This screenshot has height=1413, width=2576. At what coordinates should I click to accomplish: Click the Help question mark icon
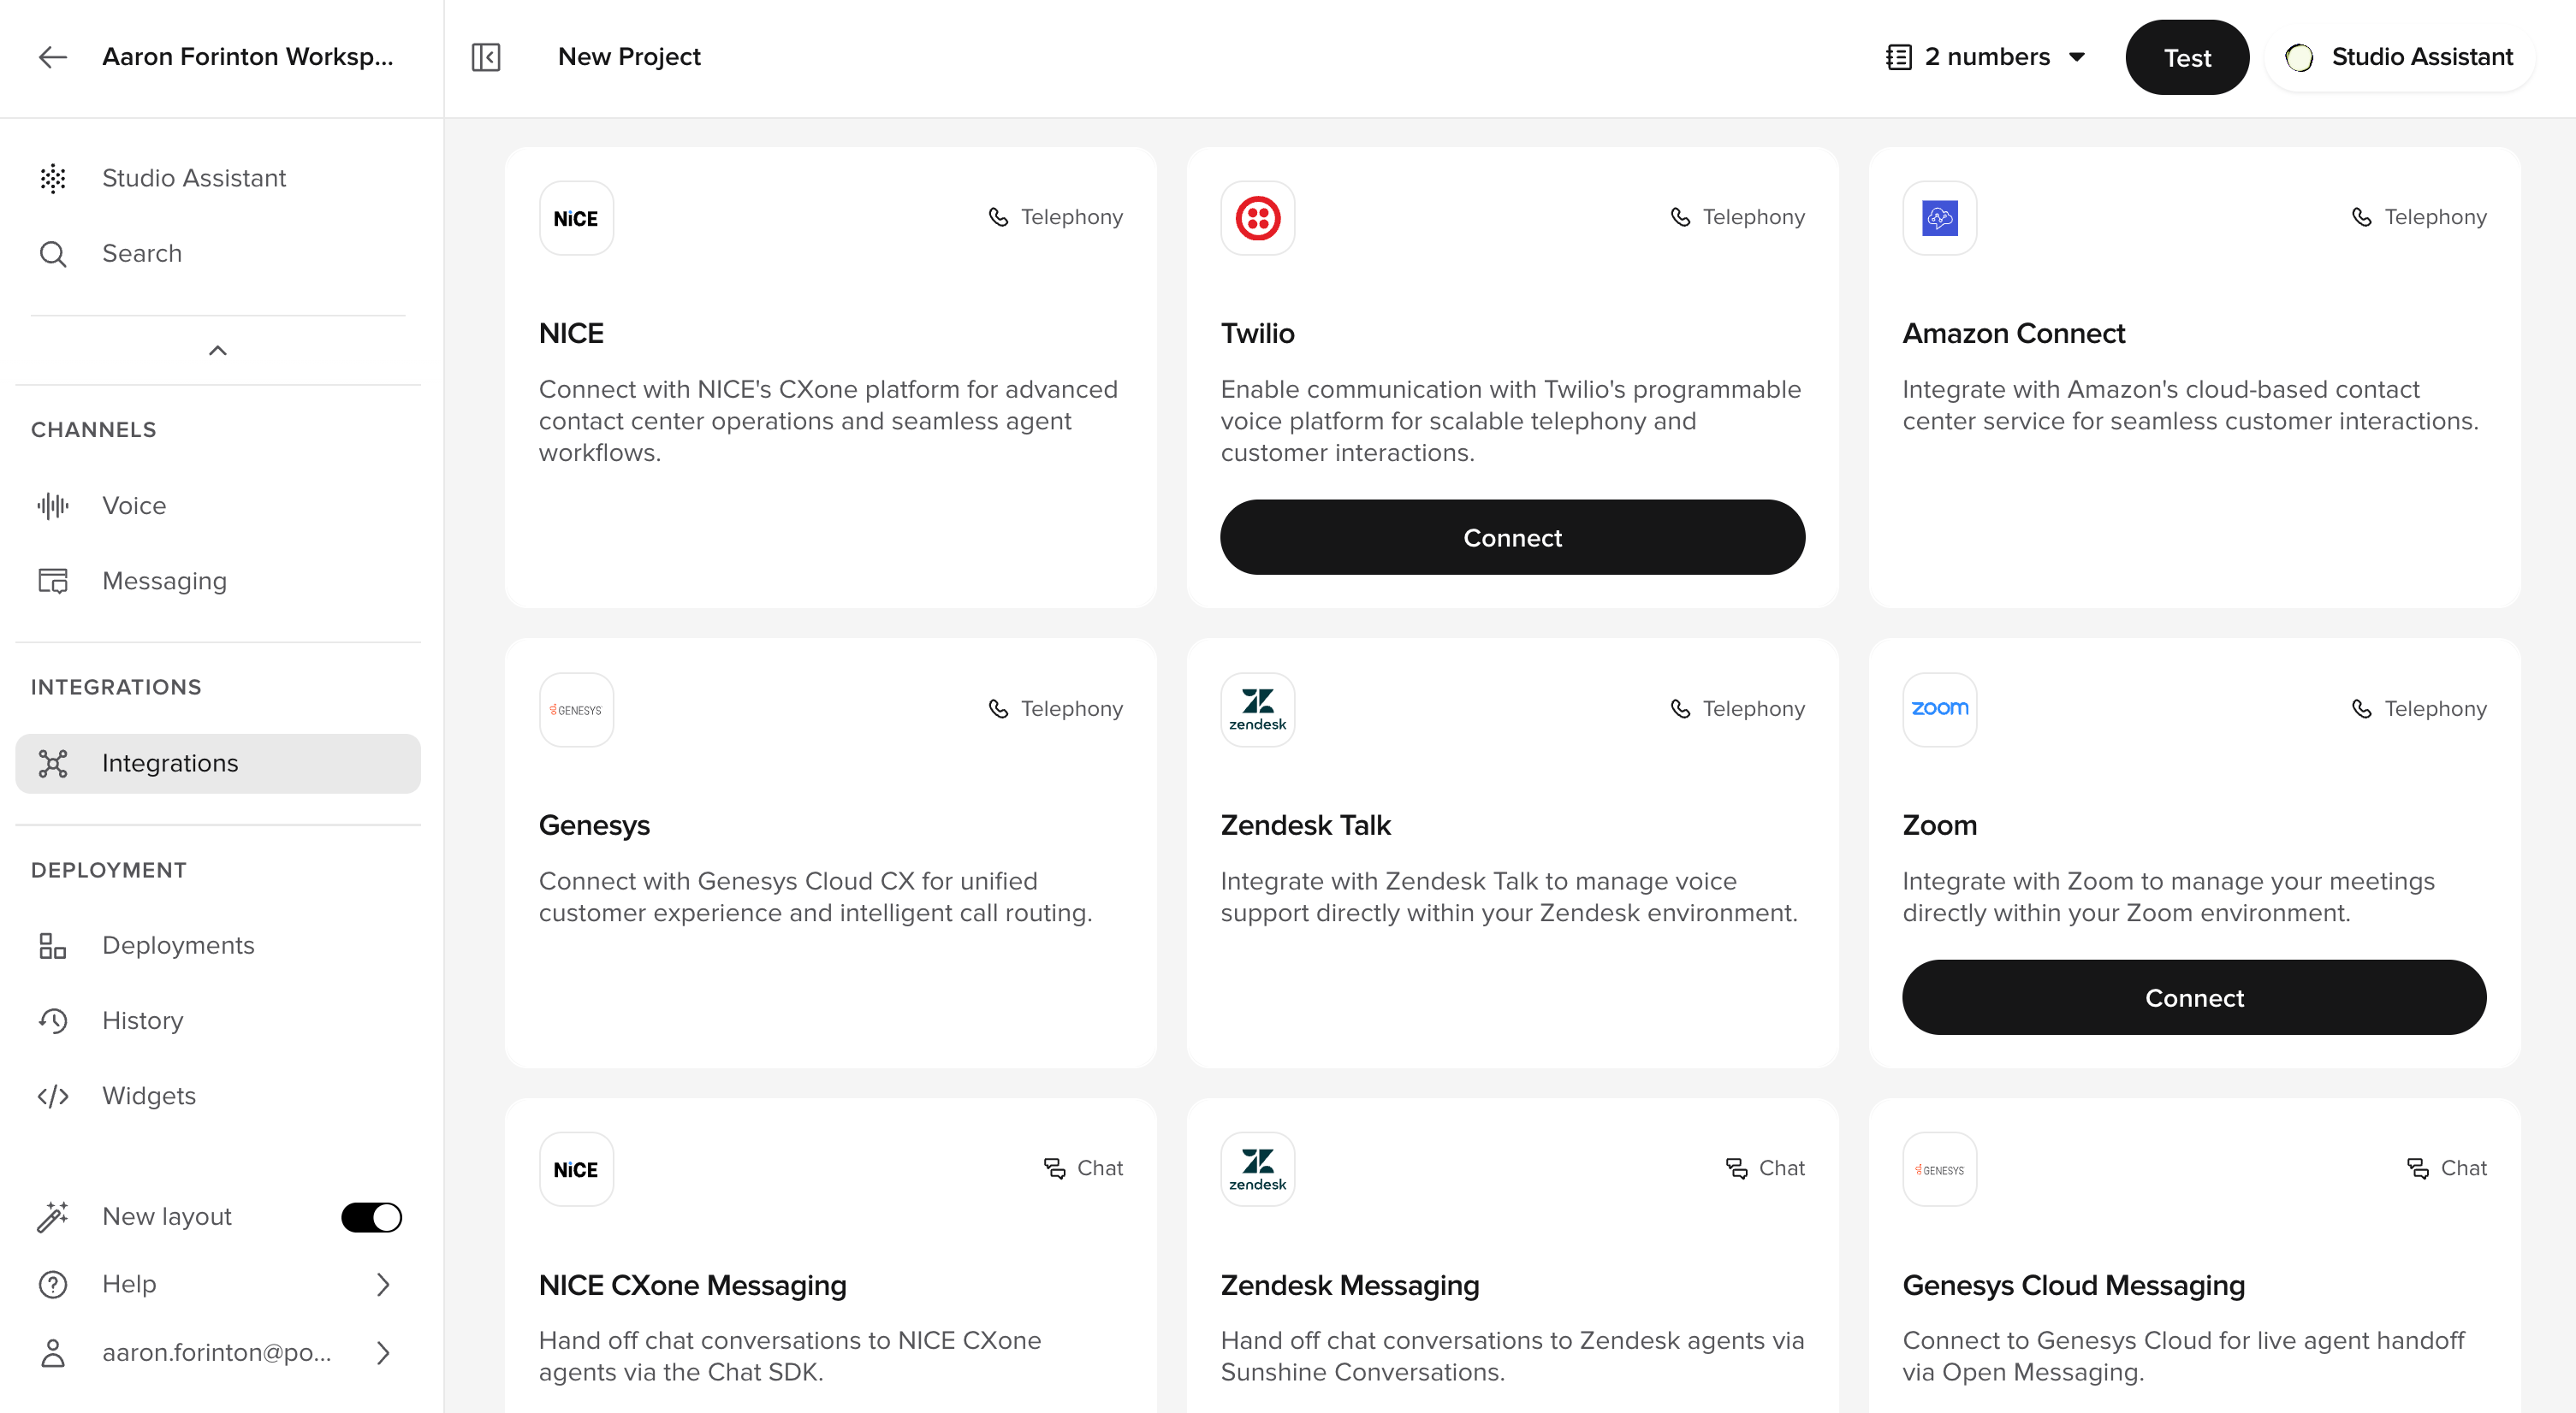pyautogui.click(x=53, y=1284)
